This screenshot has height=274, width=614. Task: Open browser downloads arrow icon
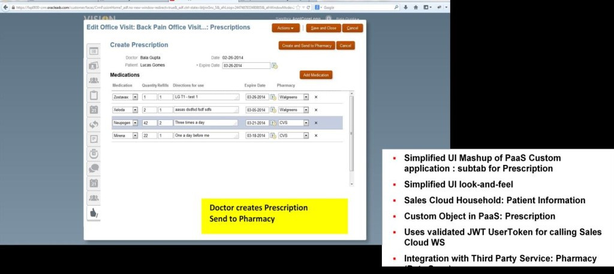coord(406,7)
